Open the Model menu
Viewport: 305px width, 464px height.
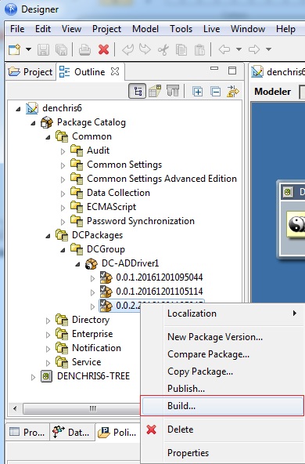pos(145,29)
